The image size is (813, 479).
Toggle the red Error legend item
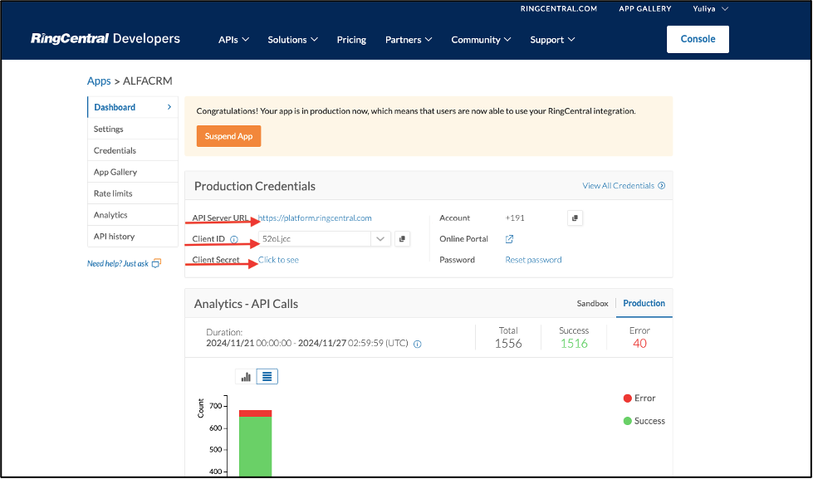(639, 398)
